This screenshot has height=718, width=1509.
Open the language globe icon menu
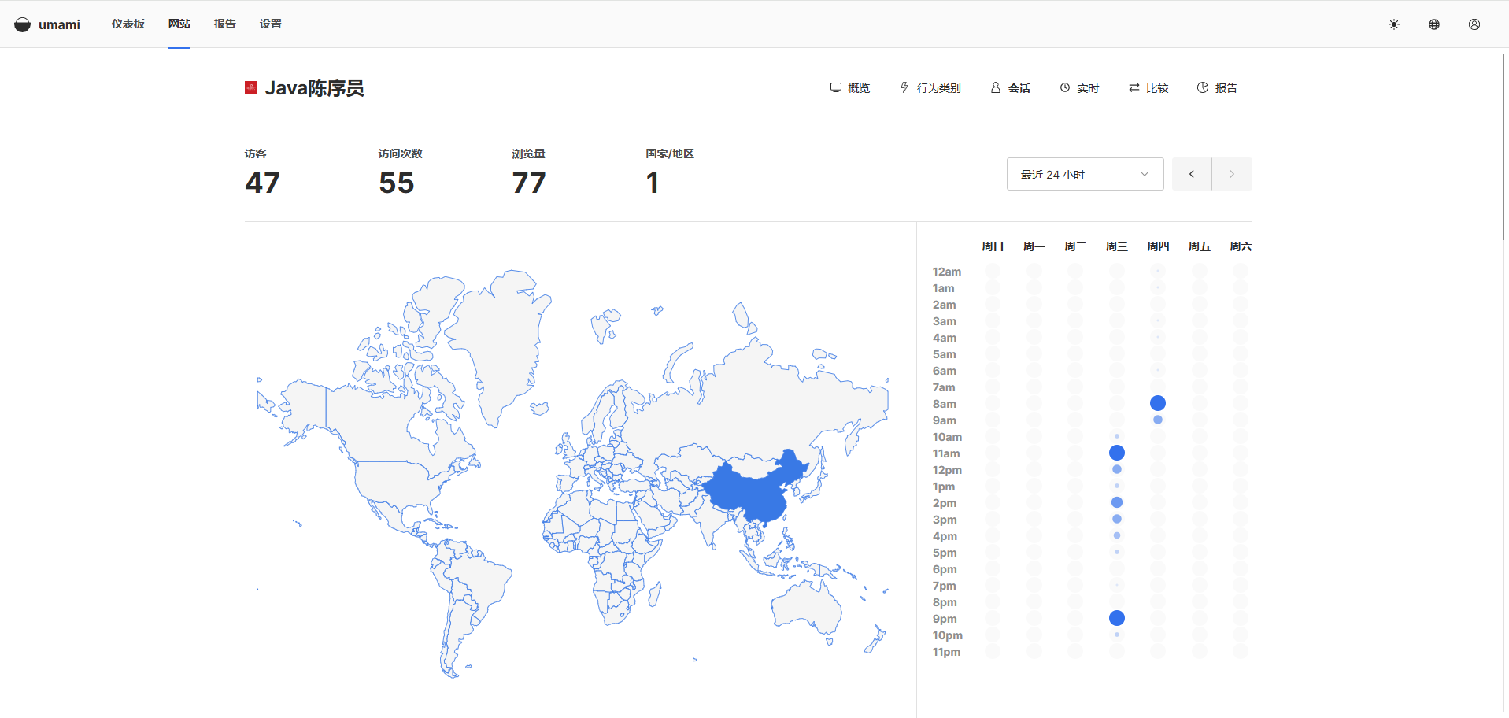click(1433, 24)
